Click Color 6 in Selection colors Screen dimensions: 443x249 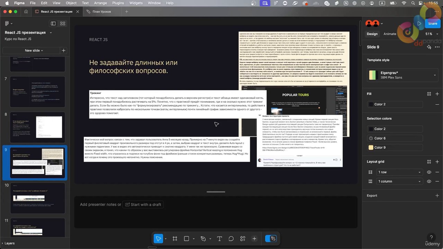395,138
